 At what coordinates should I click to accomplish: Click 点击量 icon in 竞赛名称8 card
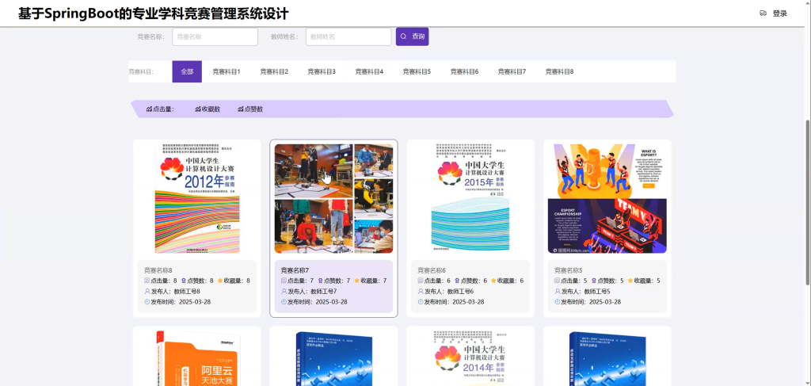(x=147, y=281)
